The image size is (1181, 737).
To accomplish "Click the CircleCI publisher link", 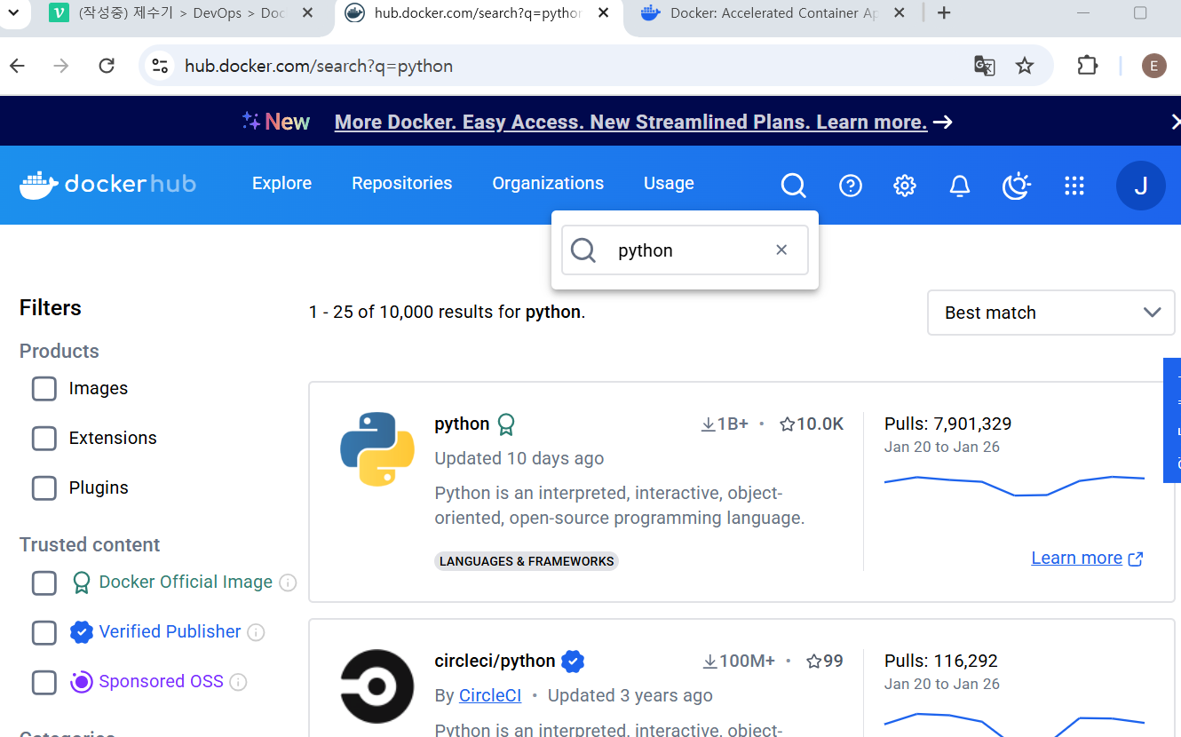I will (x=490, y=695).
